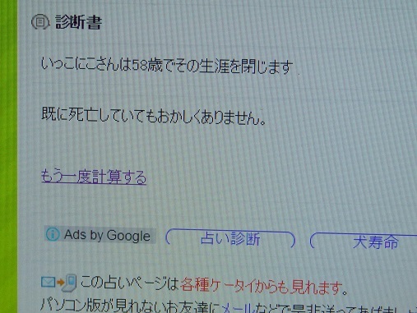The height and width of the screenshot is (313, 417).
Task: Click the red 各種ケータイからも見れます text
Action: click(x=262, y=286)
